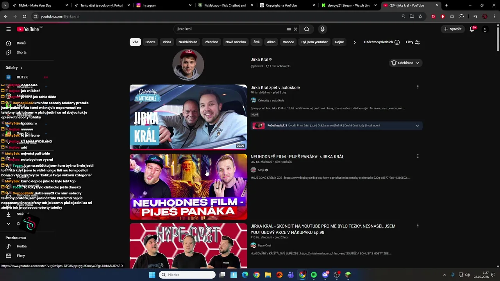Show hidden system tray icons
The image size is (500, 281).
pyautogui.click(x=444, y=275)
